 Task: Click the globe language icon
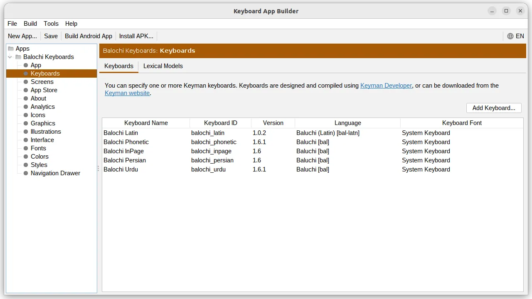[510, 36]
